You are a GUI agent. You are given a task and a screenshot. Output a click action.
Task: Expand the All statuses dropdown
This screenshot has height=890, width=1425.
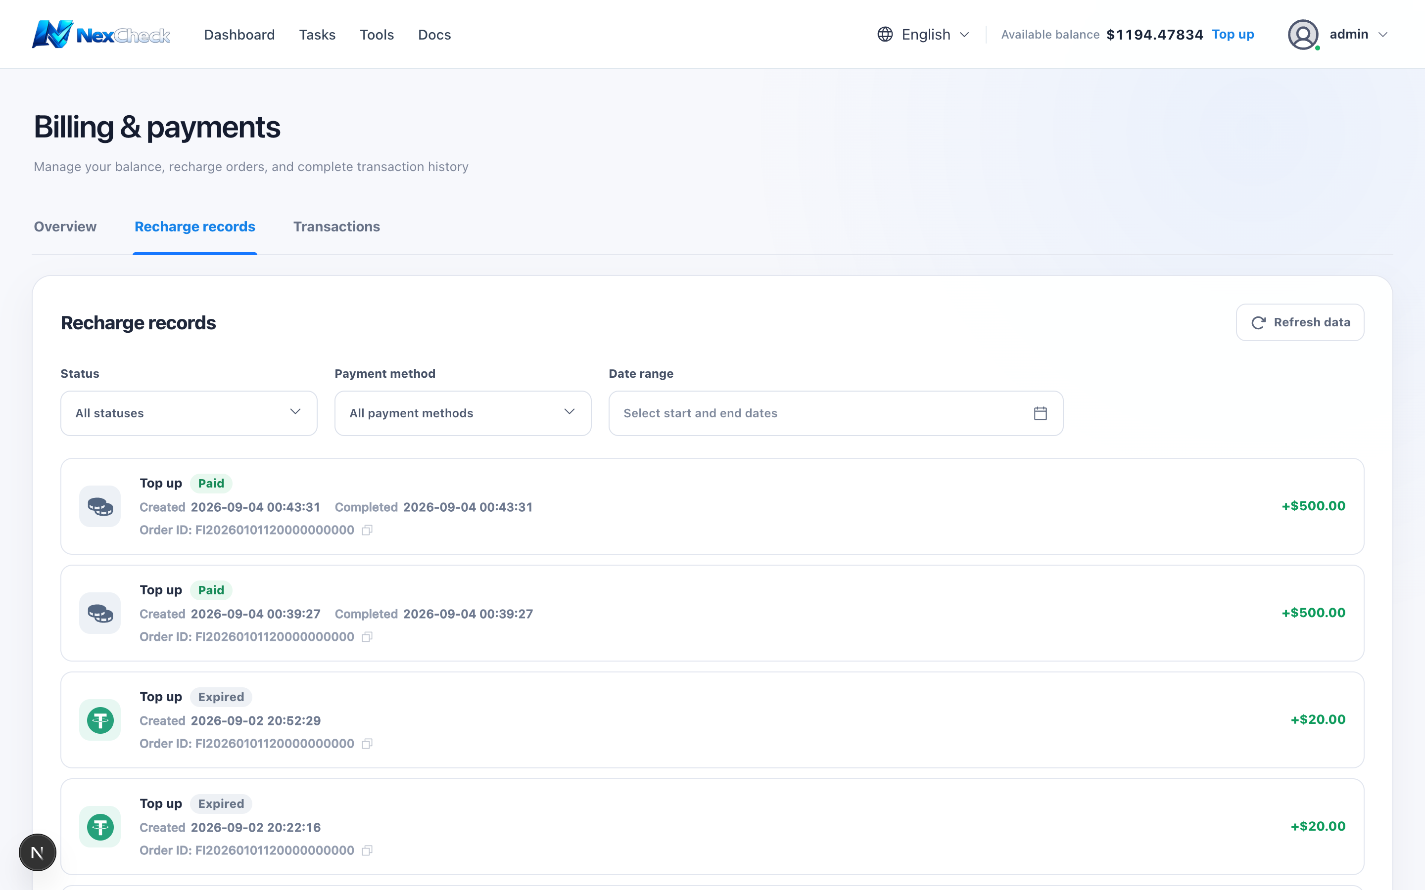(189, 413)
